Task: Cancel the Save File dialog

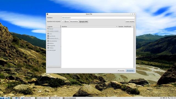Action: 121,71
